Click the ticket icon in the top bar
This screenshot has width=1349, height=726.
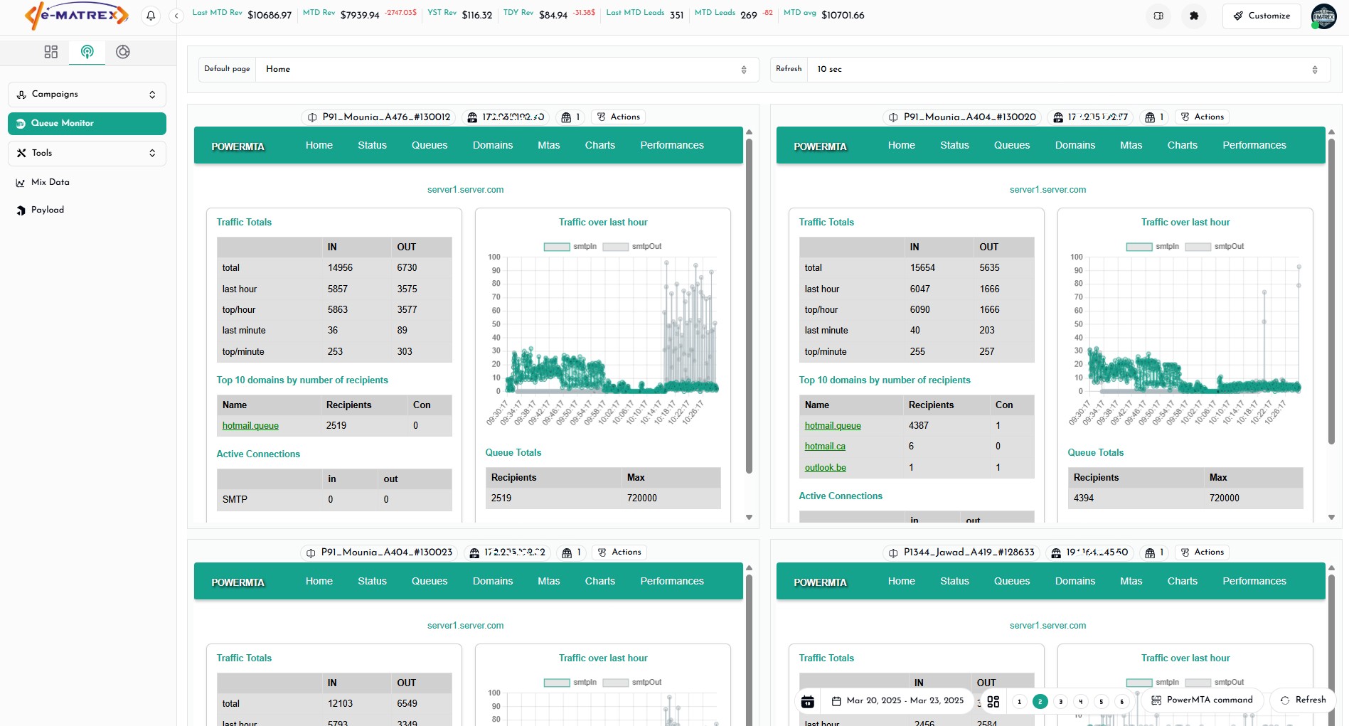1158,16
